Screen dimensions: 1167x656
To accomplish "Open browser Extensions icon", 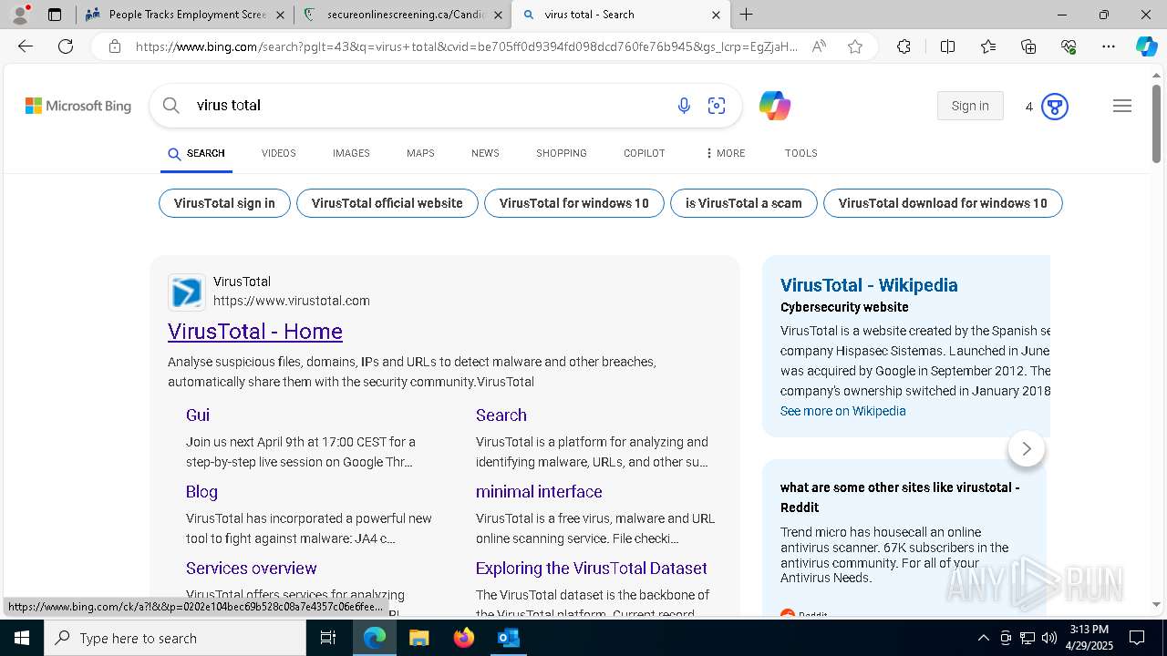I will tap(904, 46).
